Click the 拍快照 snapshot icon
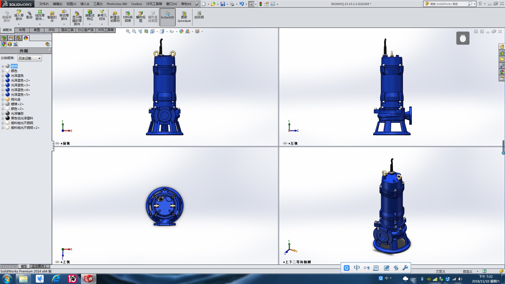This screenshot has height=284, width=505. 199,15
